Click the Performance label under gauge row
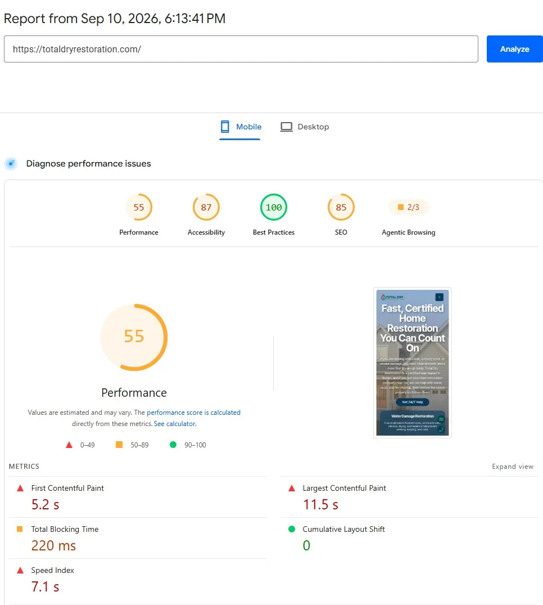543x605 pixels. tap(139, 232)
